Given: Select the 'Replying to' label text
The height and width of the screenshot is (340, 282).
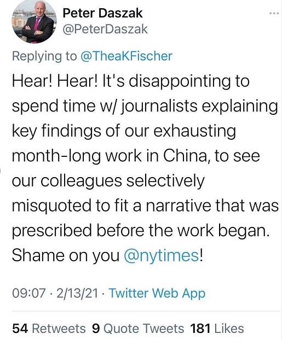Looking at the screenshot, I should pyautogui.click(x=44, y=56).
